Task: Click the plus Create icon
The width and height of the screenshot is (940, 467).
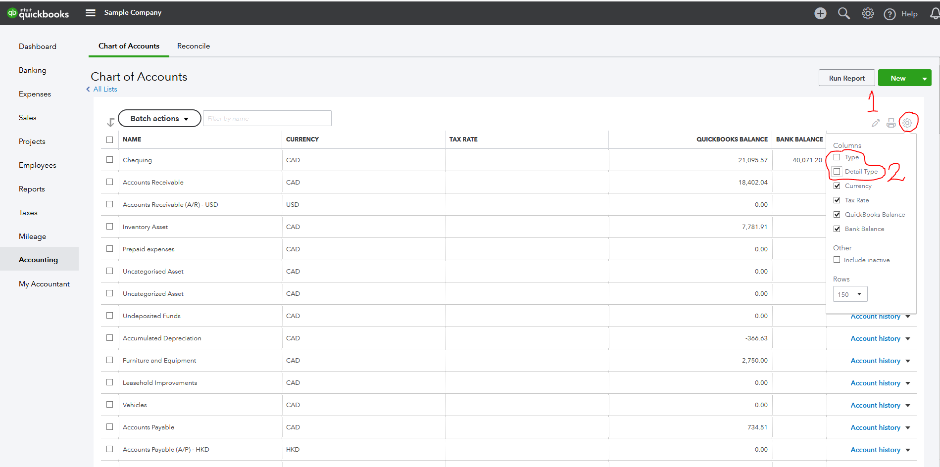Action: pos(820,13)
